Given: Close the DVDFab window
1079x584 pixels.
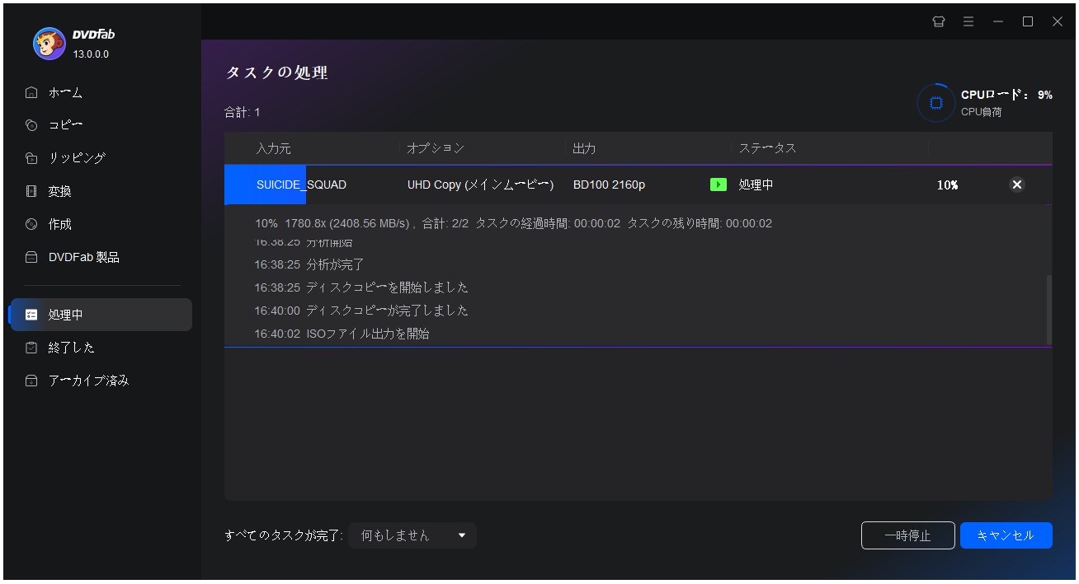Looking at the screenshot, I should 1058,22.
